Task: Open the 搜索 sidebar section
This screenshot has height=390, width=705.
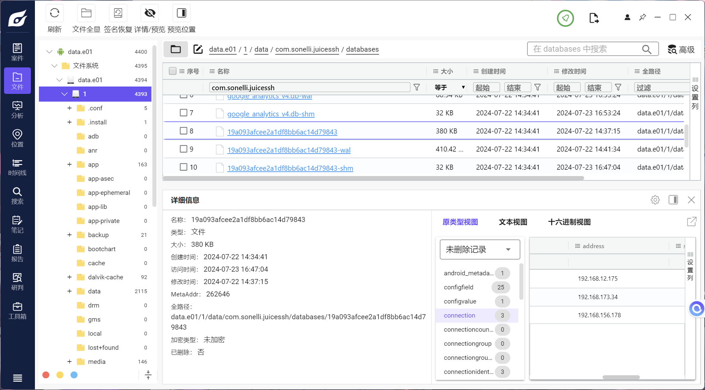Action: tap(17, 196)
